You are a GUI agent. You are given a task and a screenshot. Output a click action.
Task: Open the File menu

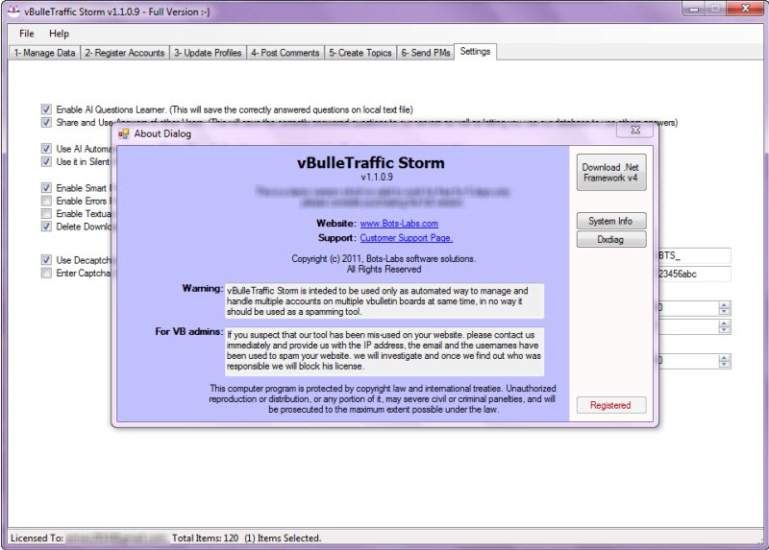26,34
